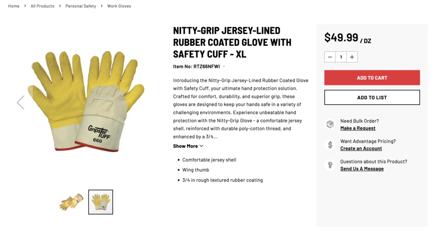Click the Show More chevron arrow
This screenshot has height=238, width=437.
click(x=201, y=146)
